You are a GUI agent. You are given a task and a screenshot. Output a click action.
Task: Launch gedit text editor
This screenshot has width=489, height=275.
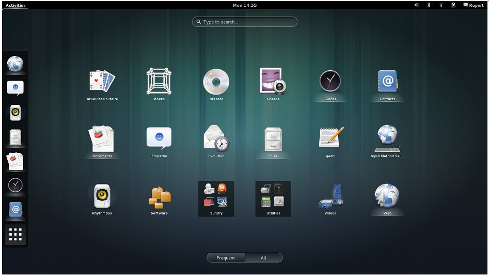pyautogui.click(x=330, y=142)
